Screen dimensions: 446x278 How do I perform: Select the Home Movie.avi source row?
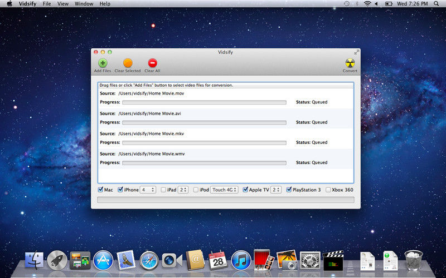pyautogui.click(x=226, y=118)
